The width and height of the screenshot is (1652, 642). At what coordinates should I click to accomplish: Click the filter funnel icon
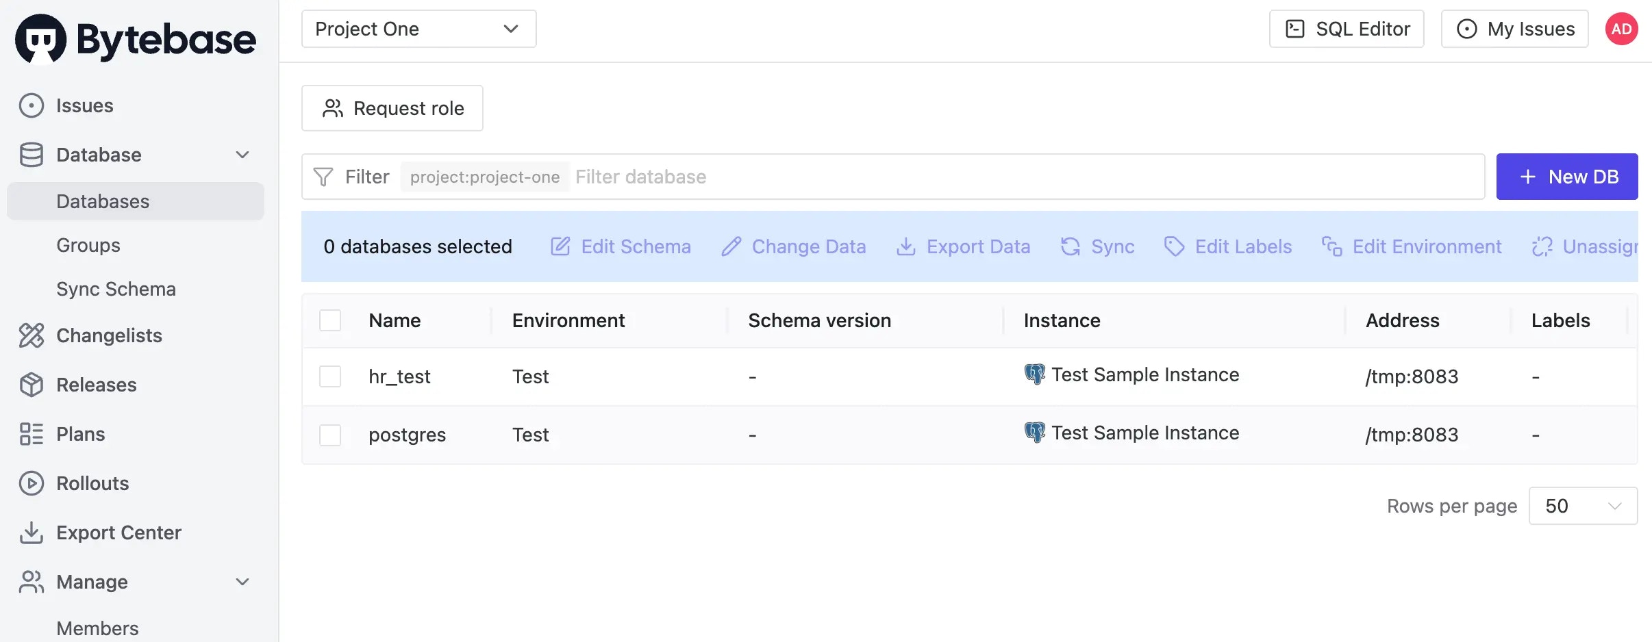pyautogui.click(x=323, y=177)
